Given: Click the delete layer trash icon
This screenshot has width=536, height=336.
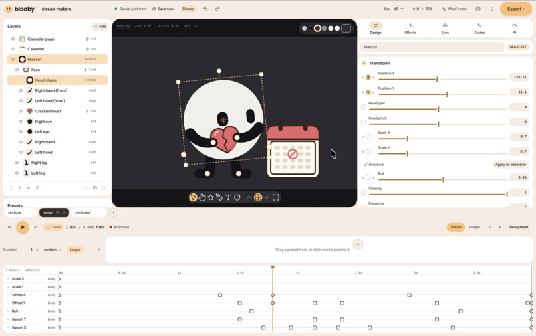Looking at the screenshot, I should click(104, 188).
